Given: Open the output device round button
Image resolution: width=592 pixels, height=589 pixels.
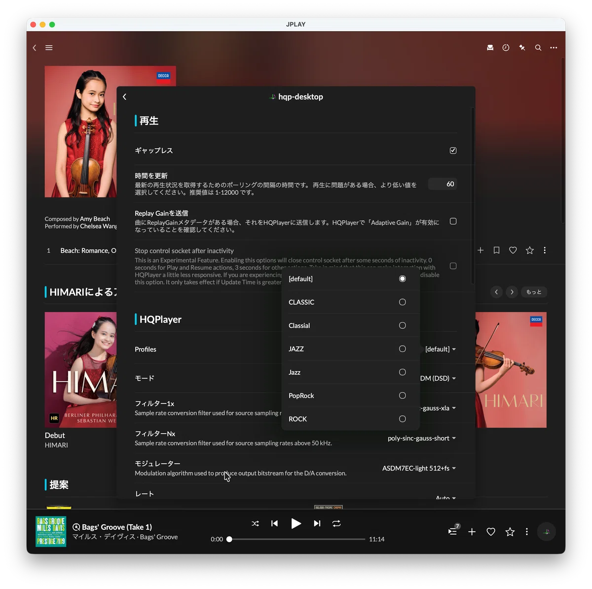Looking at the screenshot, I should (x=547, y=532).
